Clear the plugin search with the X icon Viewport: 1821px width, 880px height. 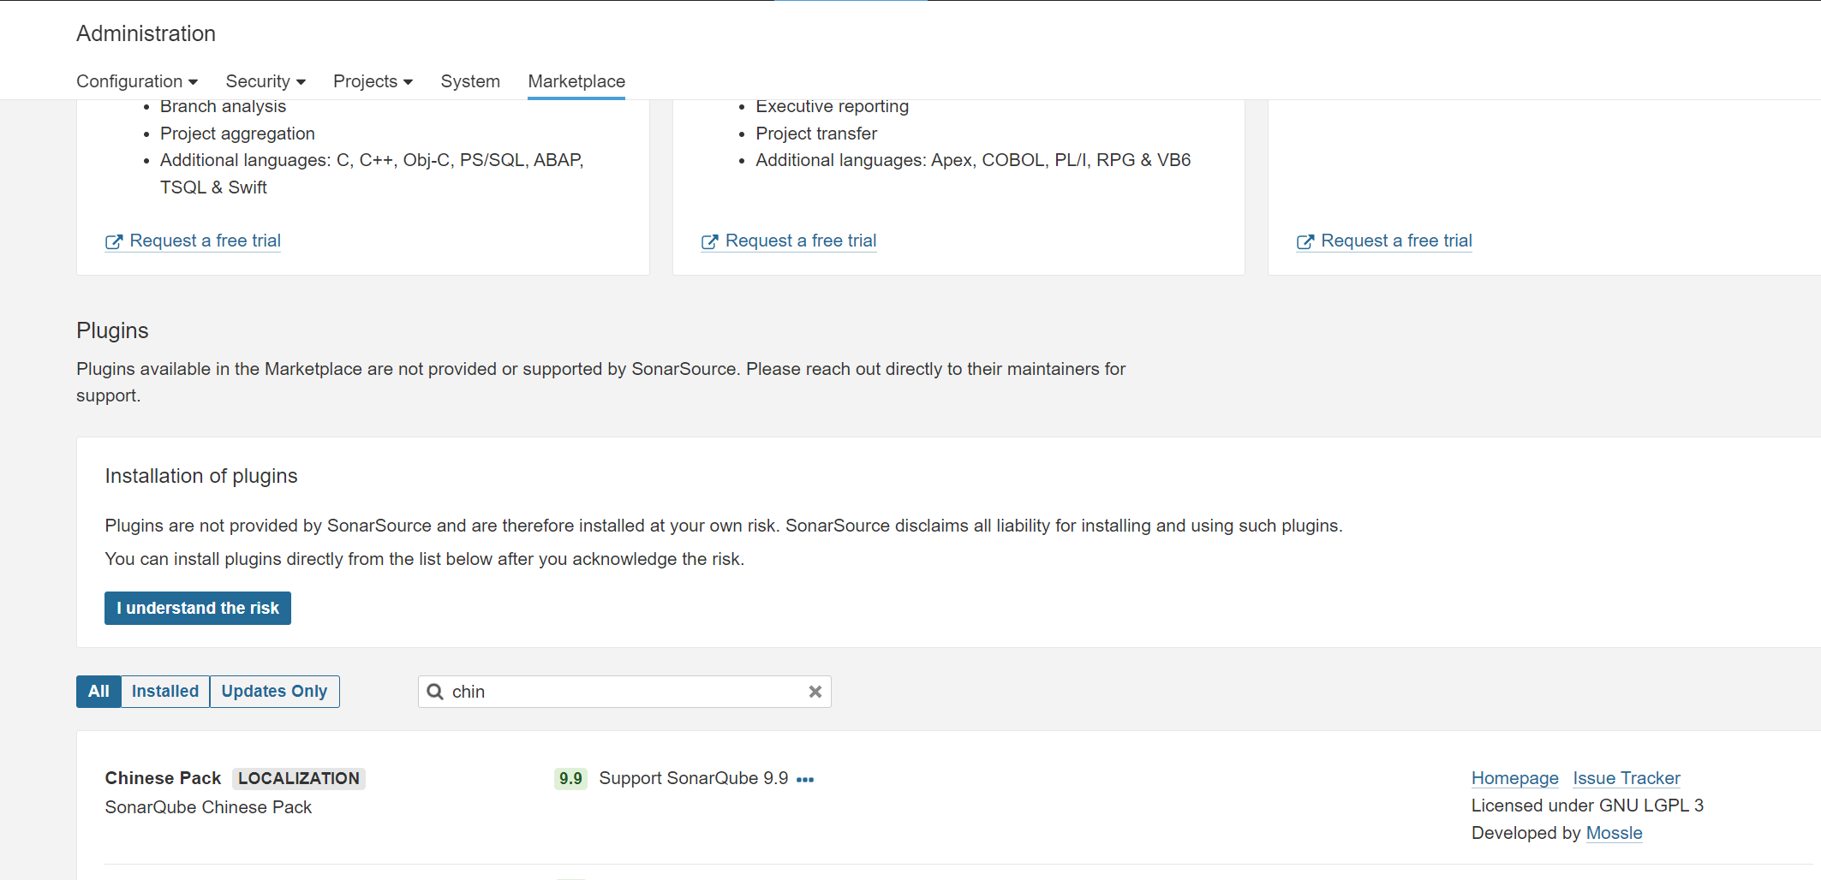[815, 692]
